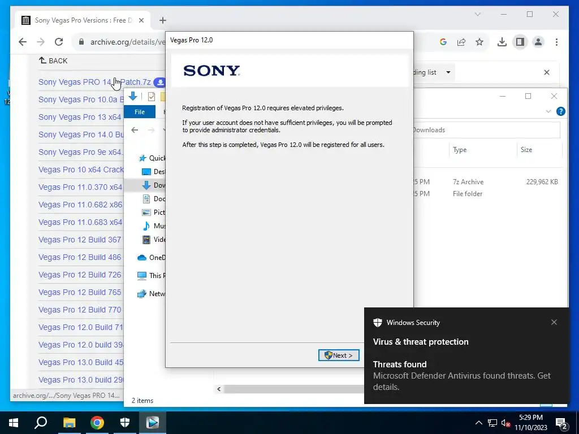Close the Chrome side panel

coord(547,72)
